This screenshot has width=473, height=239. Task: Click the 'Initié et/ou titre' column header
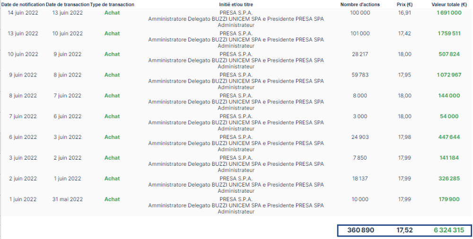click(236, 4)
